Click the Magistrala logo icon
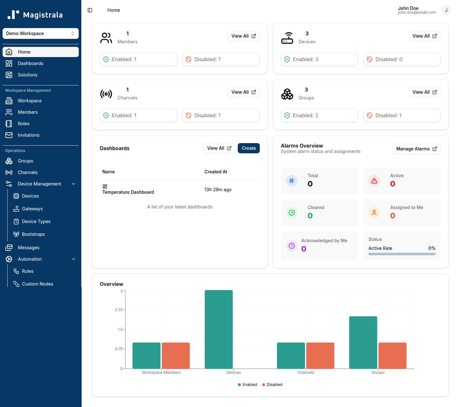This screenshot has width=459, height=407. 13,15
